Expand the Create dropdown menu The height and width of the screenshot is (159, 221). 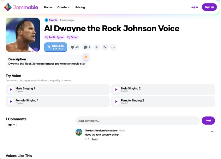pos(63,7)
